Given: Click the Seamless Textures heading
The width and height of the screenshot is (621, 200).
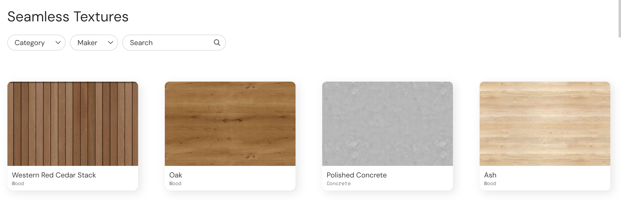Looking at the screenshot, I should 68,17.
